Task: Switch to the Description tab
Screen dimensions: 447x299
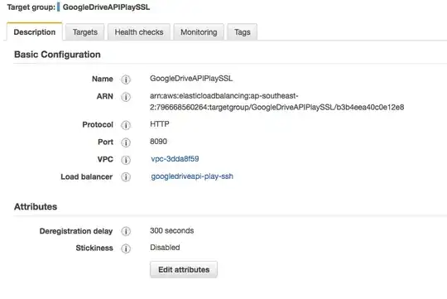Action: click(x=35, y=32)
